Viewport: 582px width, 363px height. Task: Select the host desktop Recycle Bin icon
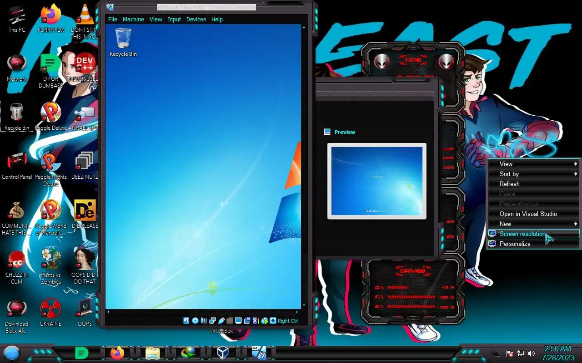point(17,117)
